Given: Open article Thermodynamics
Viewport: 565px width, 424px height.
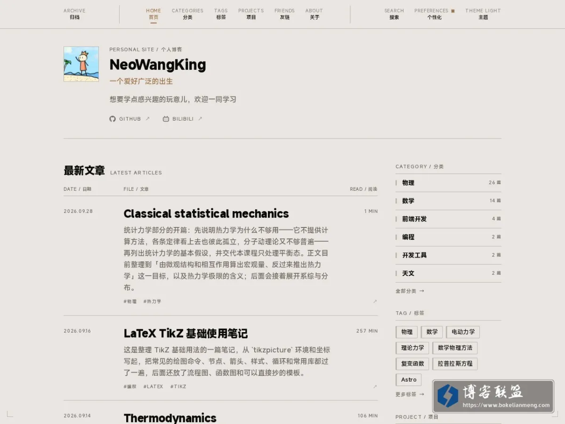Looking at the screenshot, I should (x=170, y=418).
